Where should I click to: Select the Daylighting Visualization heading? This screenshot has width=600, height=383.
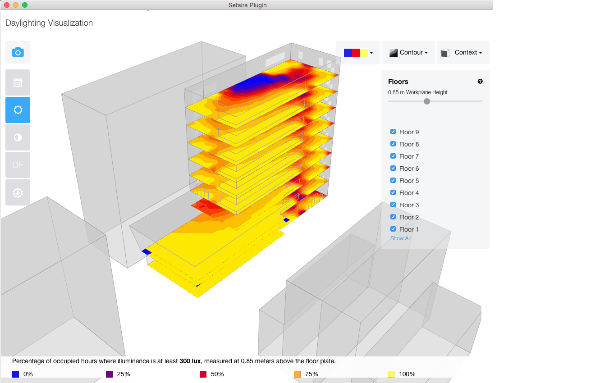48,23
